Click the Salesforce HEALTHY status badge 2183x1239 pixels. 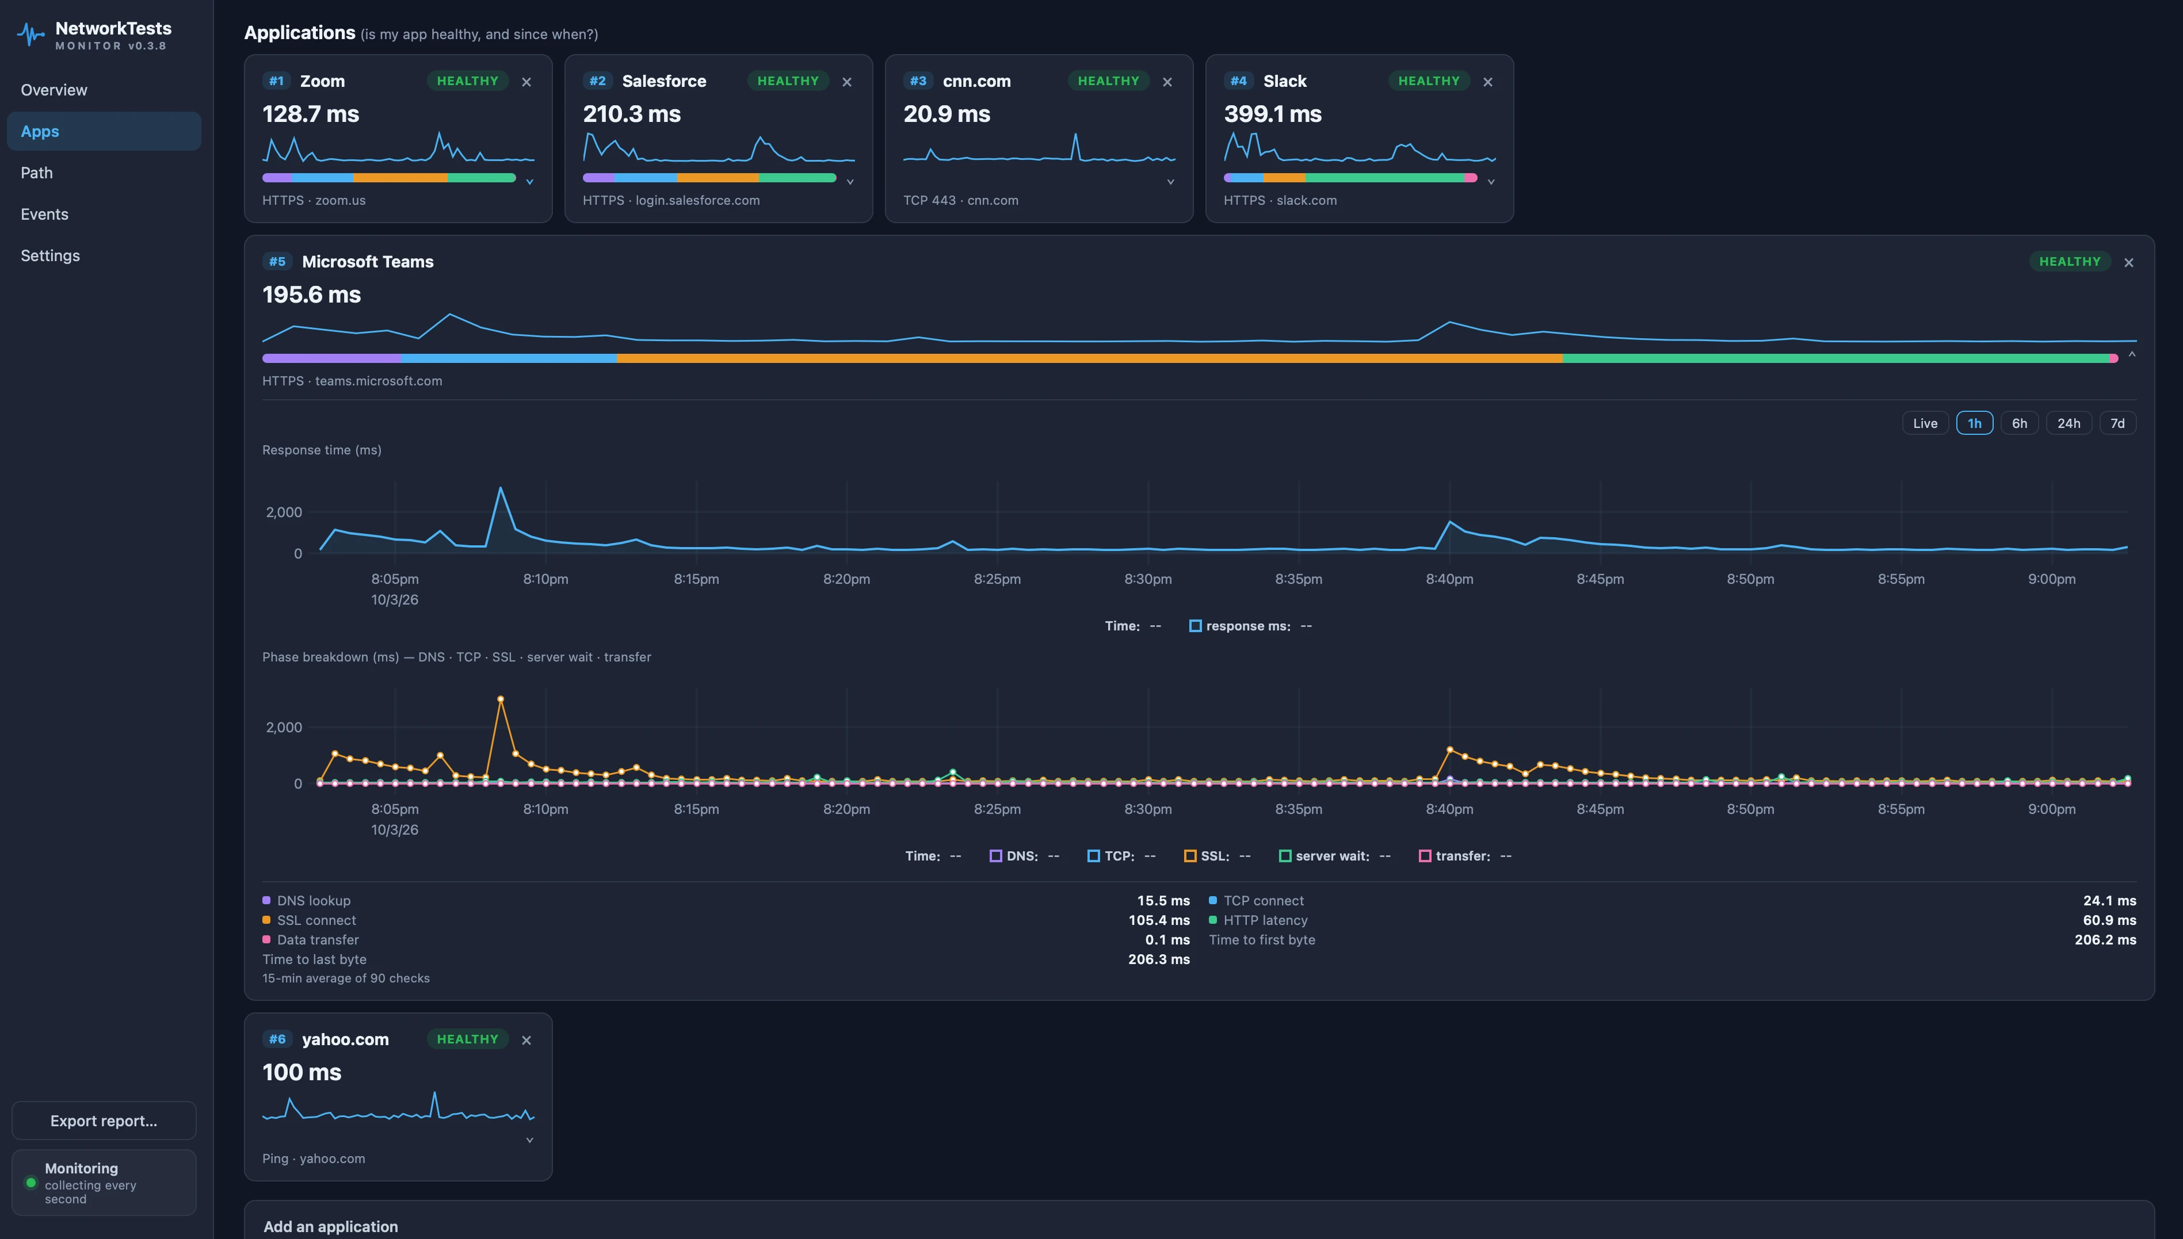(x=788, y=81)
